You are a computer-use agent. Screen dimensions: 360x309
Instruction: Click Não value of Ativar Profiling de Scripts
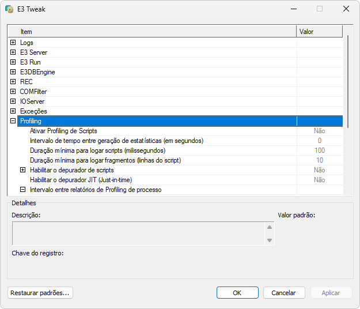[320, 131]
